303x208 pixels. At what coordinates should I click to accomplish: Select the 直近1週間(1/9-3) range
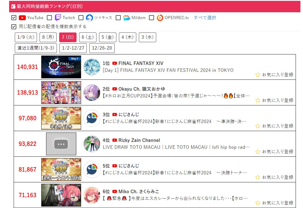click(36, 48)
